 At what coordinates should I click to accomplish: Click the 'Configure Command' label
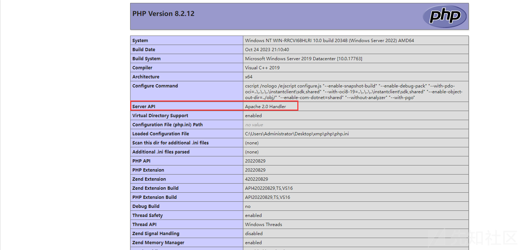pos(155,86)
